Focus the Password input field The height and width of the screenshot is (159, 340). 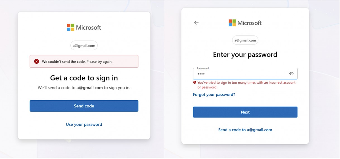click(x=240, y=74)
